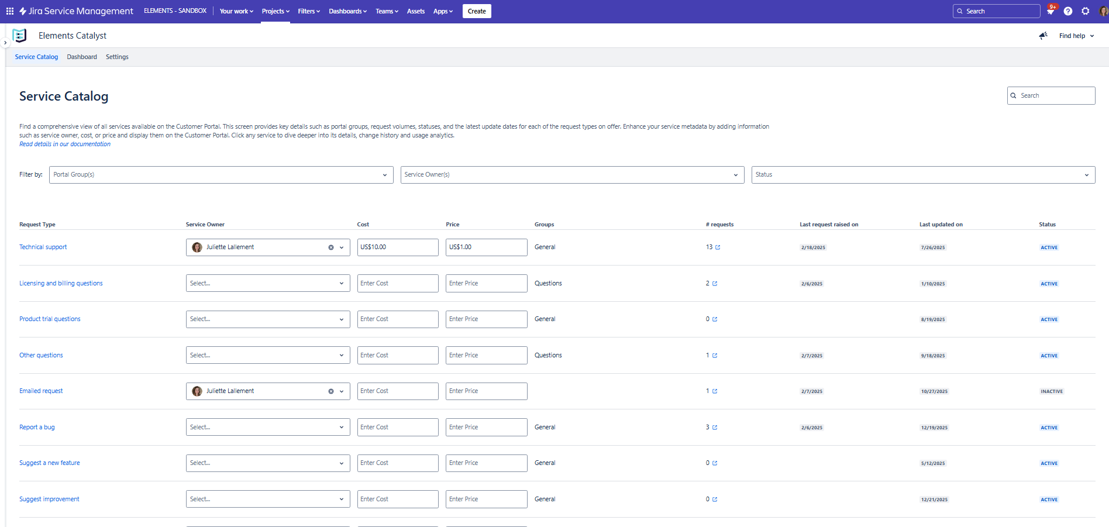The image size is (1109, 527).
Task: Open Report a bug requests external link icon
Action: click(x=715, y=428)
